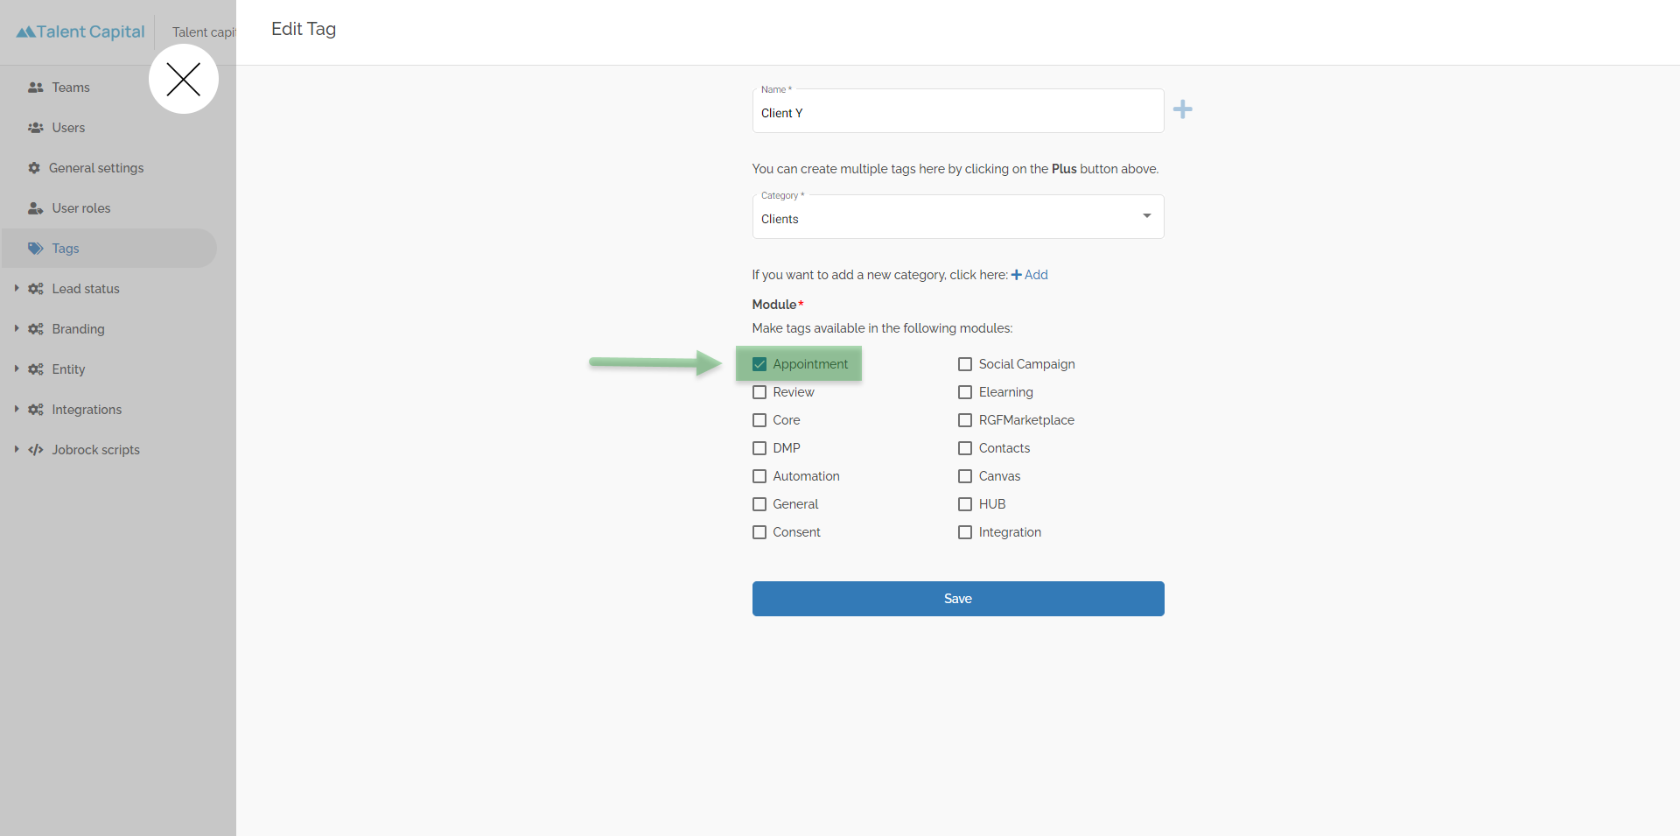The width and height of the screenshot is (1680, 836).
Task: Click the Plus icon beside Name field
Action: click(1183, 109)
